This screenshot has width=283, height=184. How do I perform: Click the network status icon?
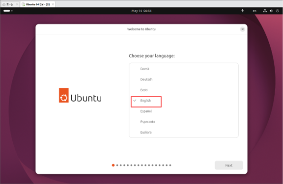[265, 11]
